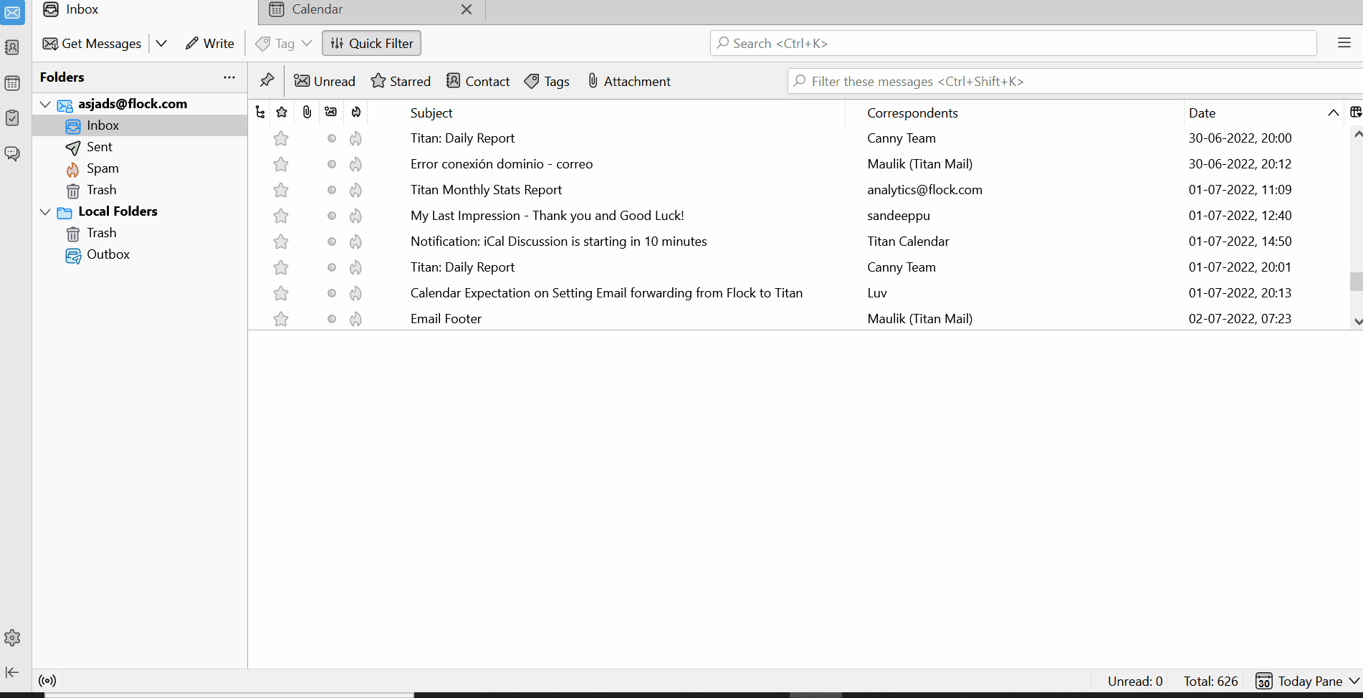Screen dimensions: 1363x698
Task: Click the online status indicator icon
Action: pyautogui.click(x=47, y=681)
